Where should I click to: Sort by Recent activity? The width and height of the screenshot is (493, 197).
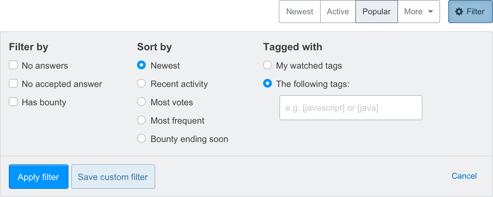[141, 84]
